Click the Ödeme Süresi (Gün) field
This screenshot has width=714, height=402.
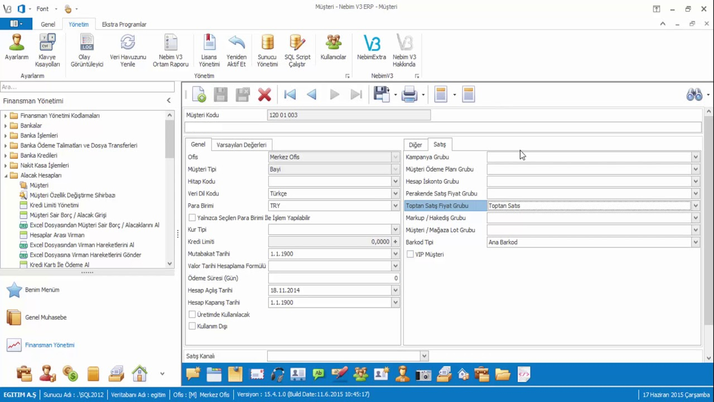[334, 278]
